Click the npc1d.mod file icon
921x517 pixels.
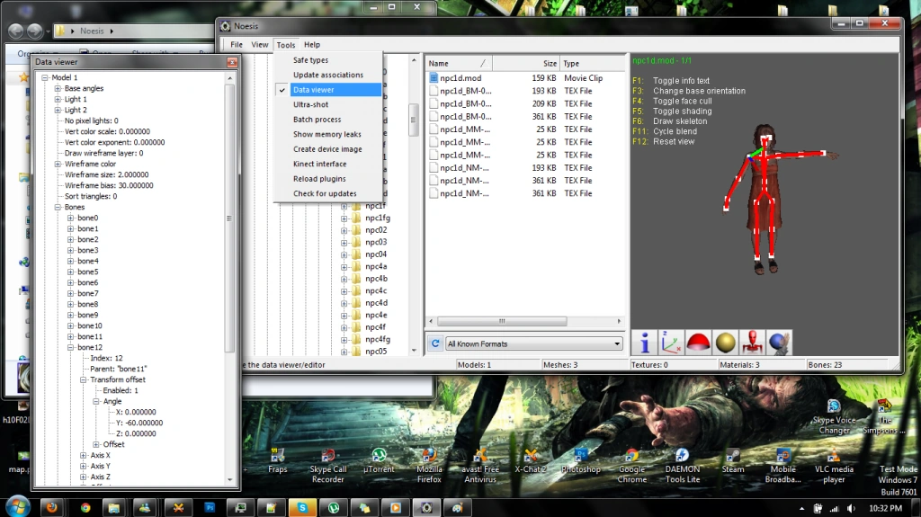pyautogui.click(x=434, y=77)
